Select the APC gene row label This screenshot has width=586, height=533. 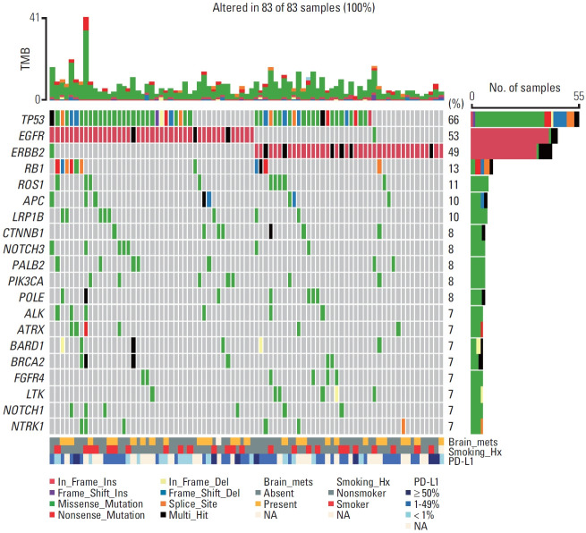pyautogui.click(x=34, y=200)
